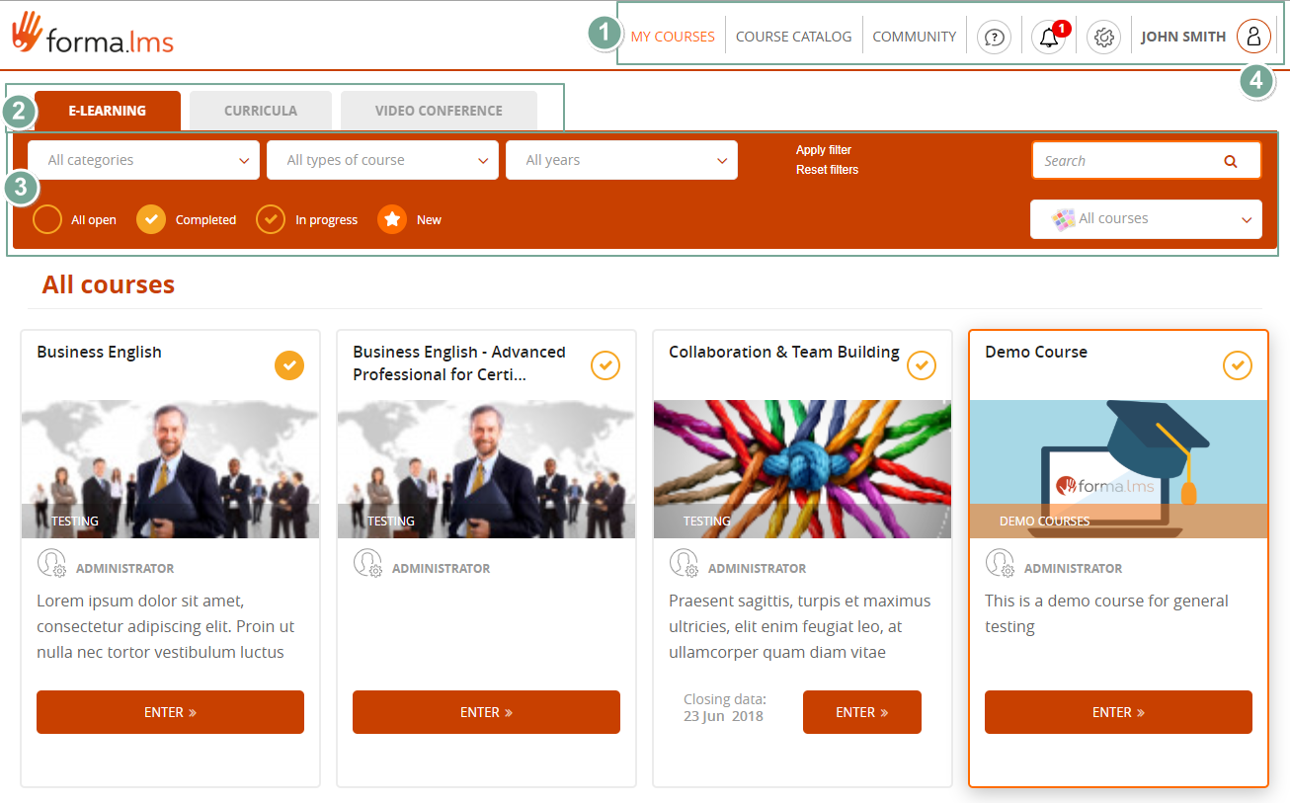Image resolution: width=1290 pixels, height=803 pixels.
Task: Open the All categories dropdown
Action: (143, 159)
